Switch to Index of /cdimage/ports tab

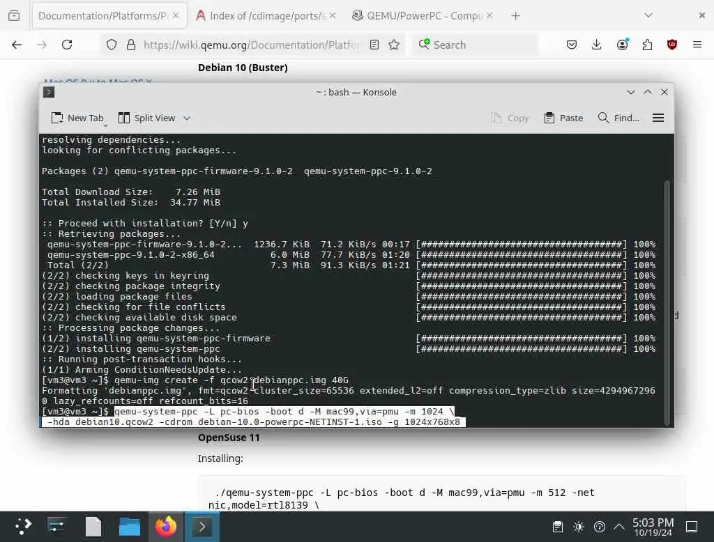click(266, 16)
